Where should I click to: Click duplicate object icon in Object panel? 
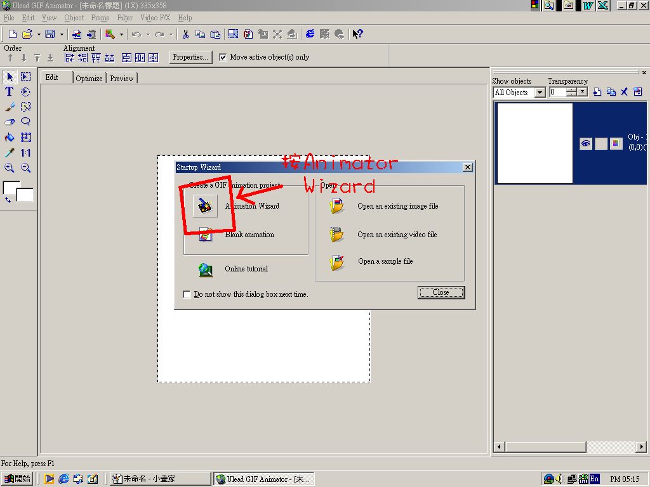coord(611,92)
